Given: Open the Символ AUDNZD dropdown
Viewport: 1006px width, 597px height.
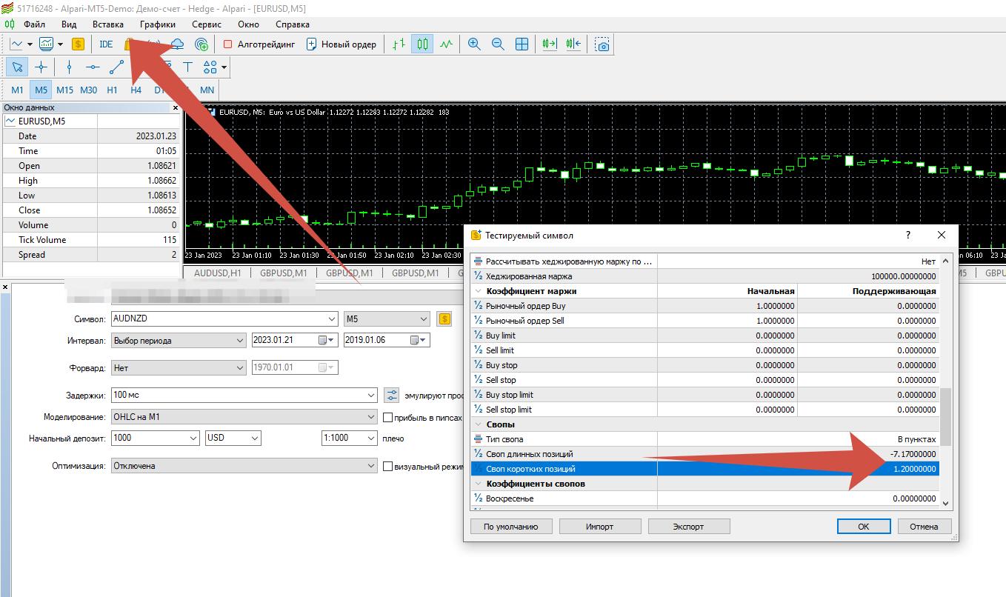Looking at the screenshot, I should 331,319.
